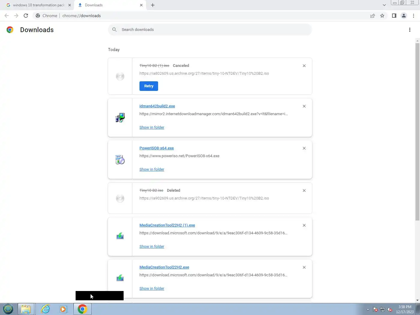
Task: Launch Internet Explorer from the taskbar
Action: 45,309
